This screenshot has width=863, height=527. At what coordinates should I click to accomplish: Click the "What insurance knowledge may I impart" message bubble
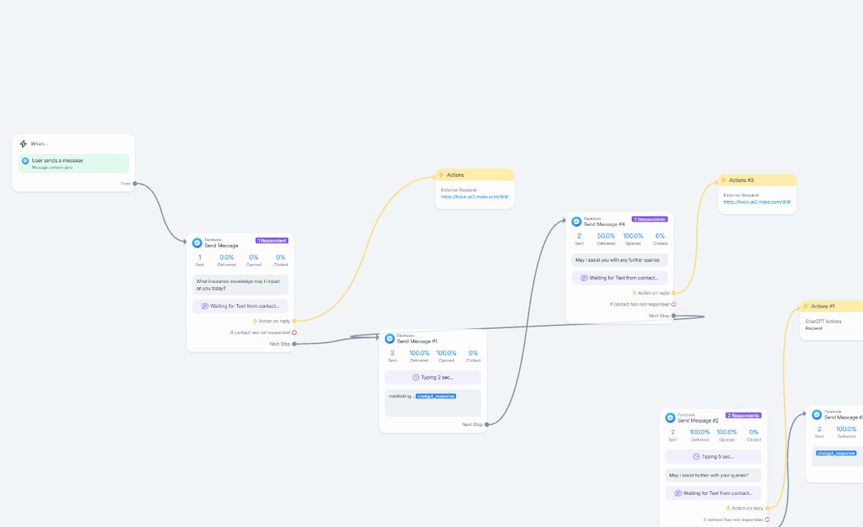[x=240, y=284]
